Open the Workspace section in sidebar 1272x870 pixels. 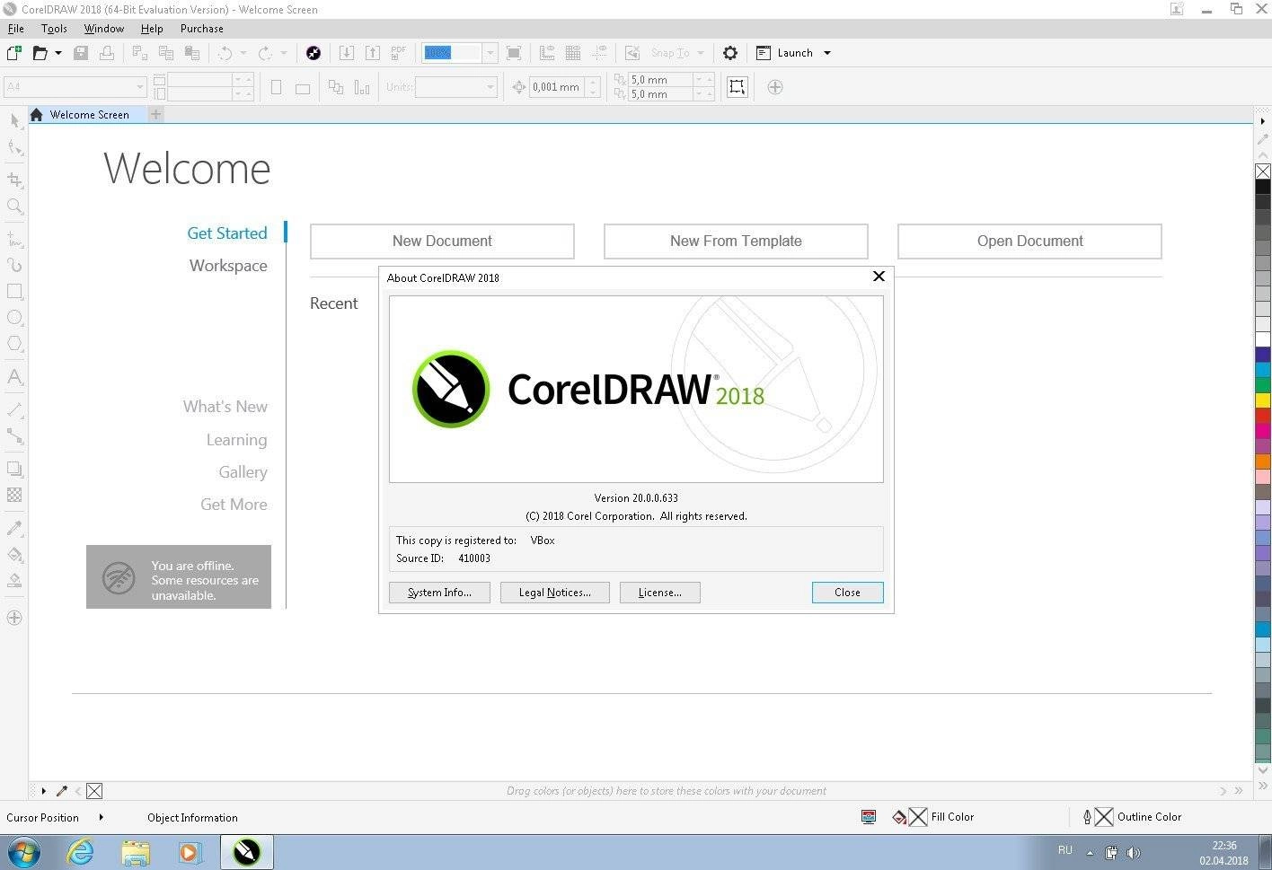click(228, 266)
